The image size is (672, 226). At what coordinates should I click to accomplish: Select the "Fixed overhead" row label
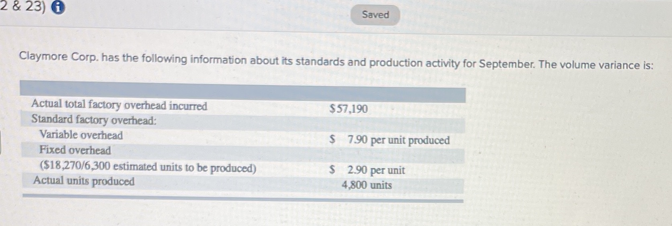[x=75, y=150]
